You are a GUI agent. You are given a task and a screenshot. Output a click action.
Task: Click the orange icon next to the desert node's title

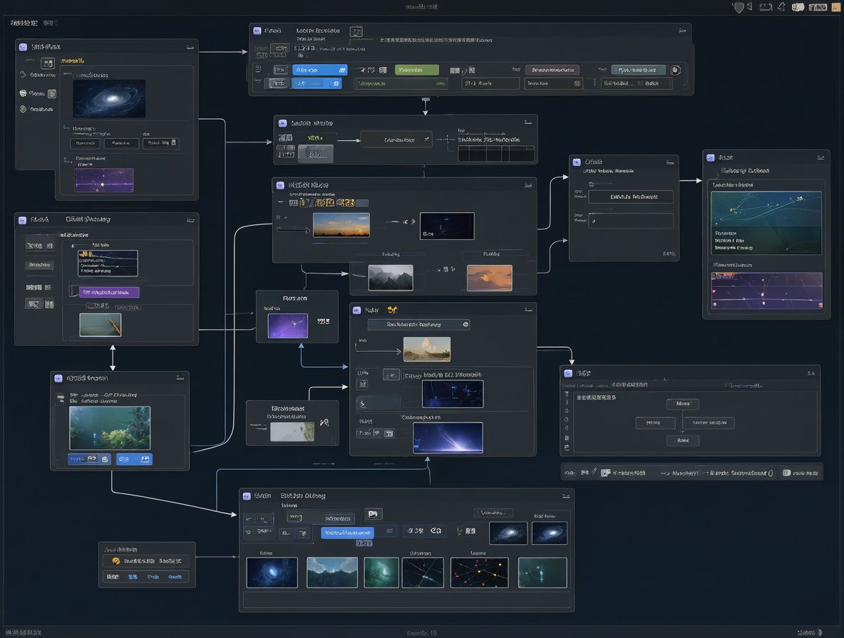tap(392, 310)
